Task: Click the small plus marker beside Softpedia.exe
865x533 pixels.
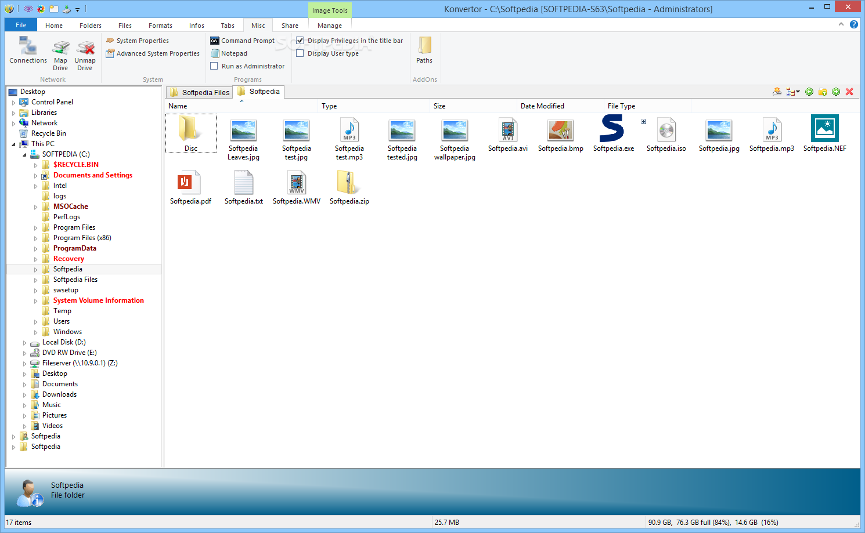Action: (643, 122)
